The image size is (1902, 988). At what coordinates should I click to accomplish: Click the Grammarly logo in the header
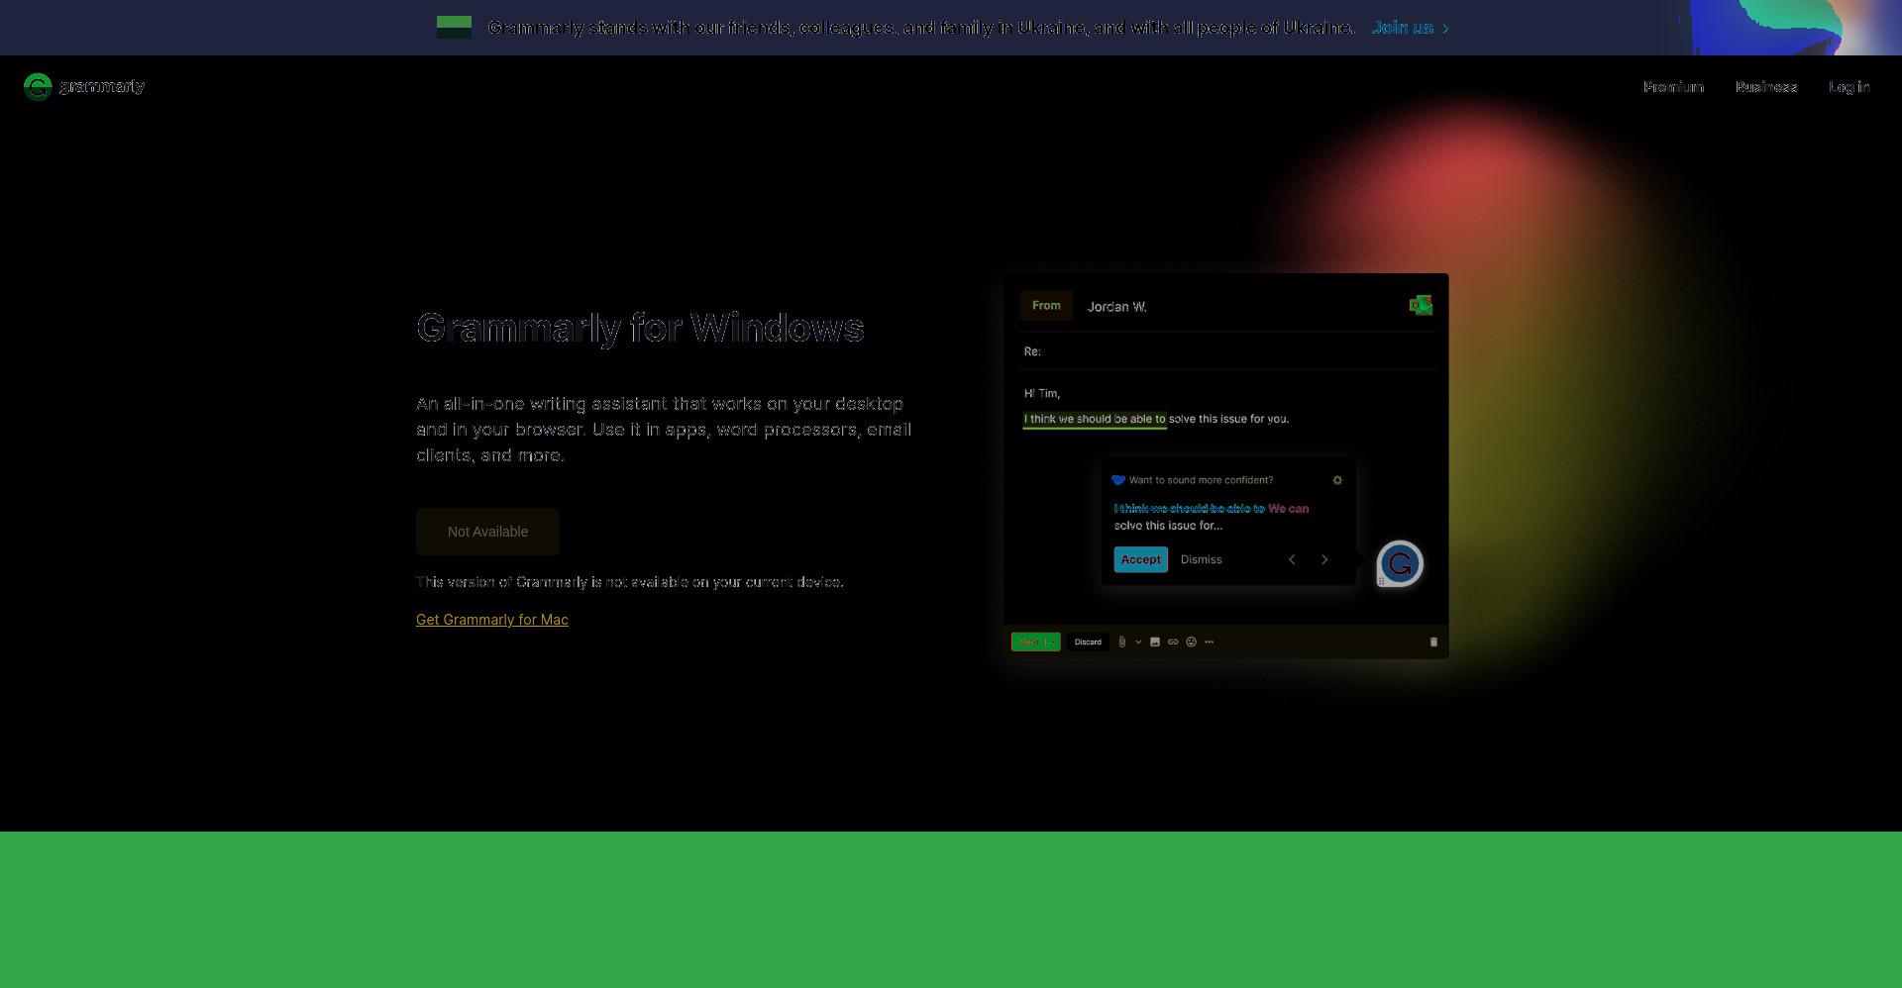tap(84, 87)
